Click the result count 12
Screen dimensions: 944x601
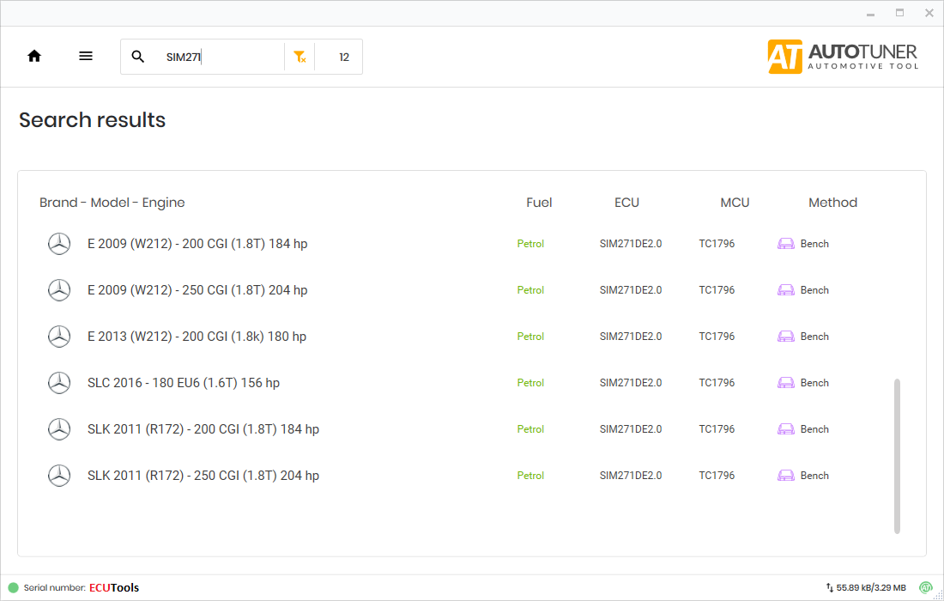(x=344, y=57)
